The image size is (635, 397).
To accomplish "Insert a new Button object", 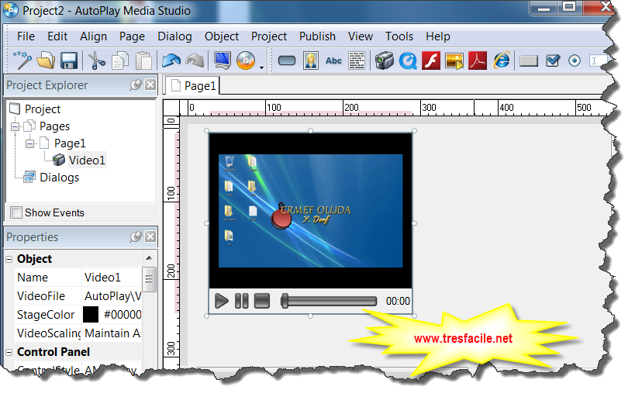I will [287, 60].
